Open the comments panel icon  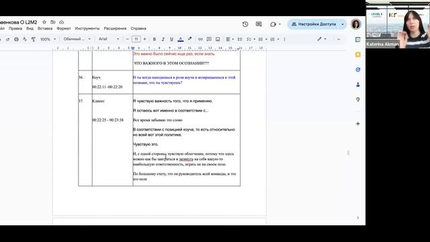click(x=259, y=24)
